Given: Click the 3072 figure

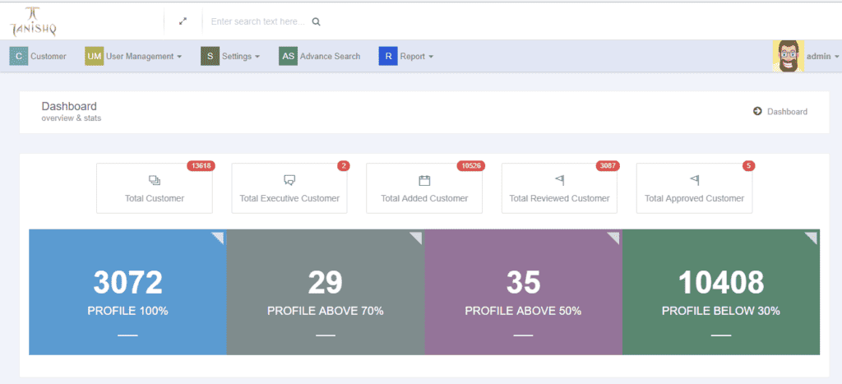Looking at the screenshot, I should [x=127, y=283].
